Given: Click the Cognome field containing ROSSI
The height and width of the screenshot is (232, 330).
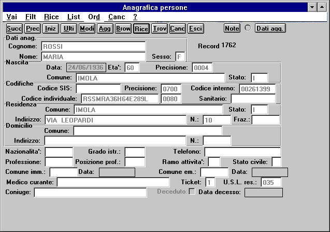Looking at the screenshot, I should click(93, 46).
